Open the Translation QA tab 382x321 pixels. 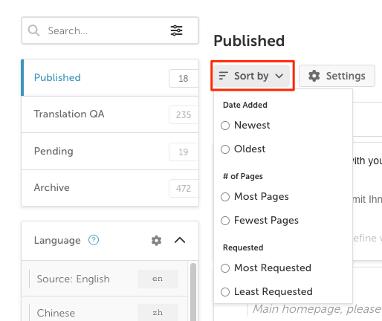(110, 114)
